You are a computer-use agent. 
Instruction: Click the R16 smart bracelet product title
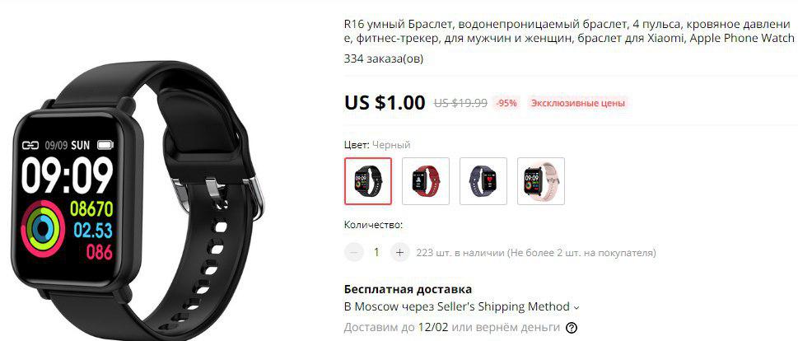coord(569,30)
